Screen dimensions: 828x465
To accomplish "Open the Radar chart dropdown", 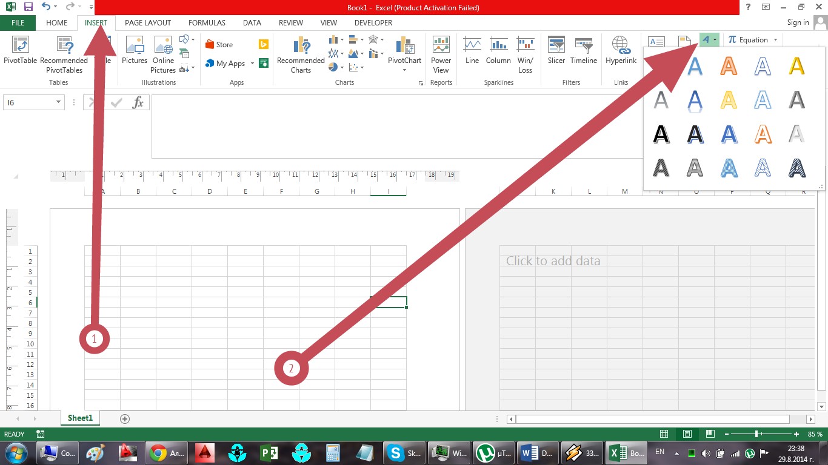I will tap(376, 40).
